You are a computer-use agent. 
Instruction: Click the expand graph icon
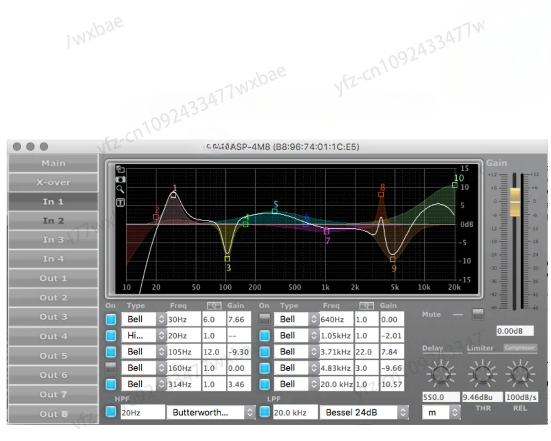[121, 169]
